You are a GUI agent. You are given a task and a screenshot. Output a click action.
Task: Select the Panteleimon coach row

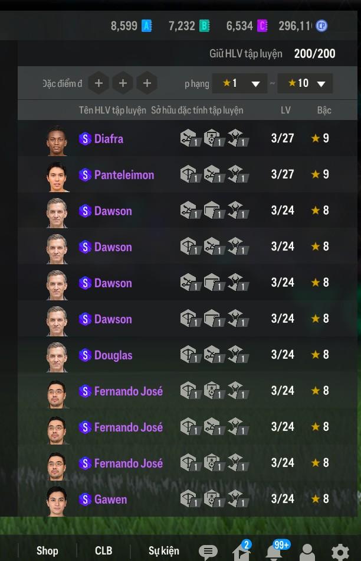click(188, 174)
